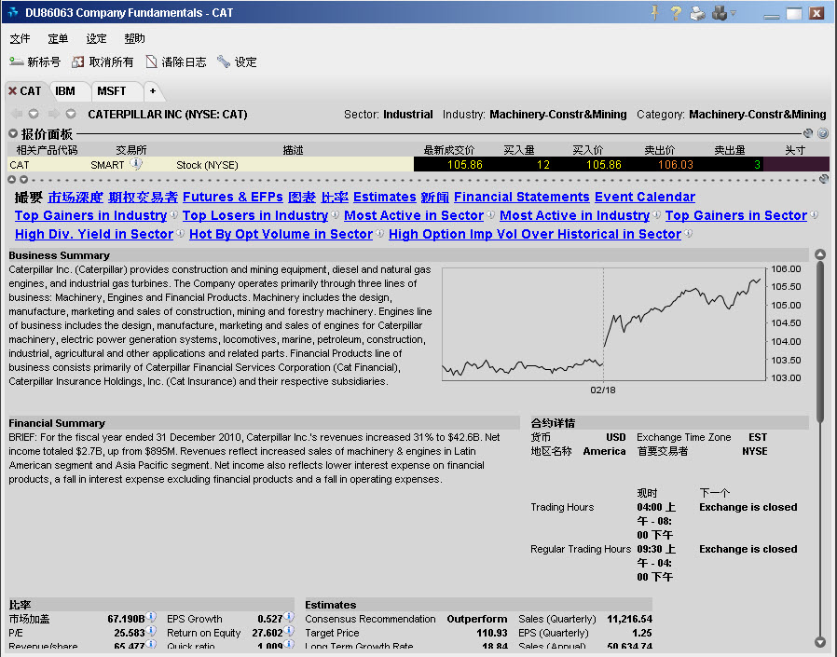Click 取消所有 cancel all button
This screenshot has height=657, width=837.
pyautogui.click(x=103, y=62)
